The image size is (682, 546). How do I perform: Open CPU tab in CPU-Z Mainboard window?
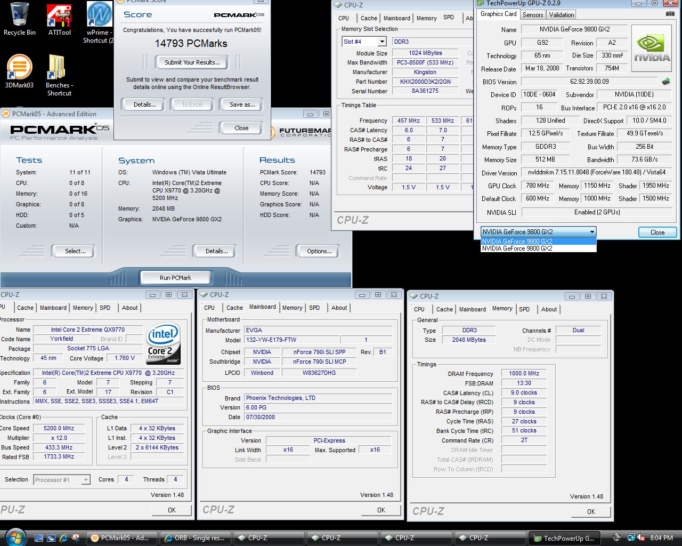[x=209, y=308]
